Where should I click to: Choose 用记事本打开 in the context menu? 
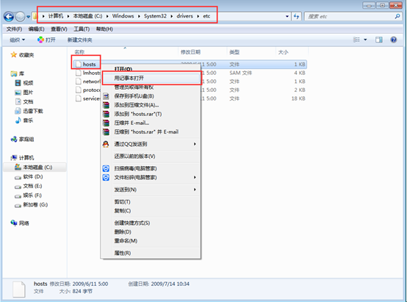point(151,78)
